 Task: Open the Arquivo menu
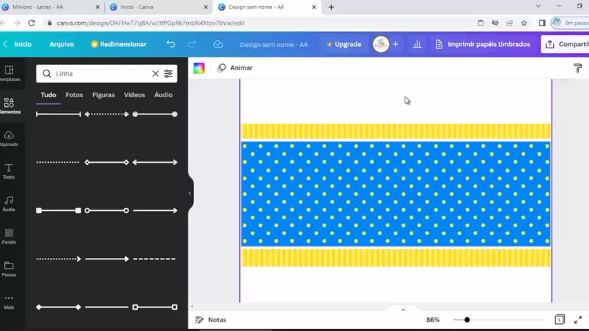click(x=61, y=44)
